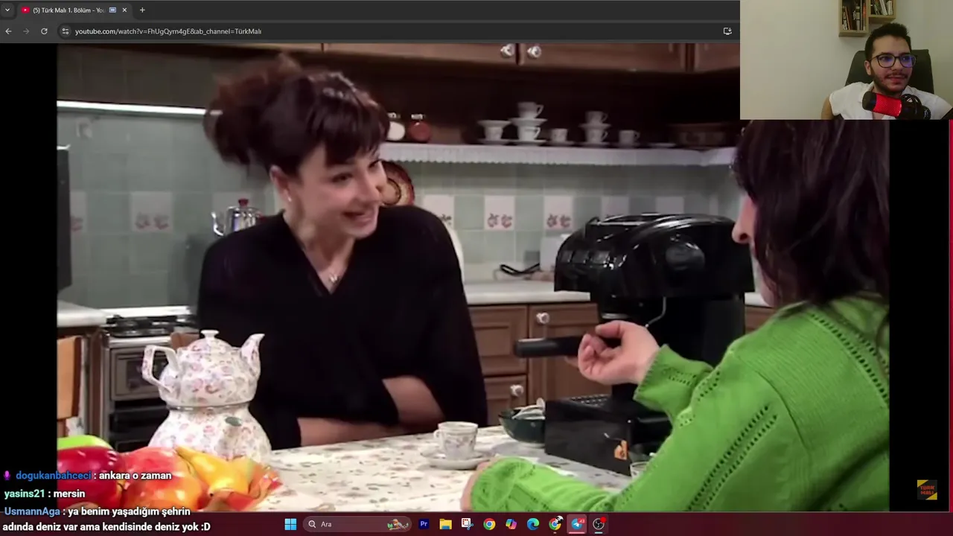This screenshot has width=953, height=536.
Task: Click the install/cast icon in address bar
Action: tap(727, 31)
